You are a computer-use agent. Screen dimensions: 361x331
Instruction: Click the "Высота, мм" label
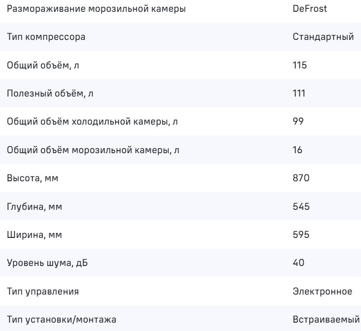(x=31, y=178)
